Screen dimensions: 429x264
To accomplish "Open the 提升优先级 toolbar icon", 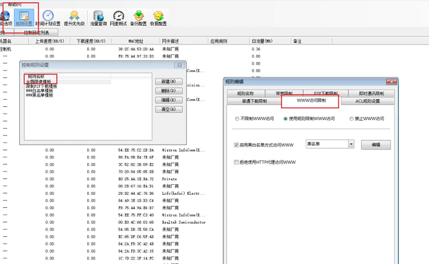I will coord(74,18).
